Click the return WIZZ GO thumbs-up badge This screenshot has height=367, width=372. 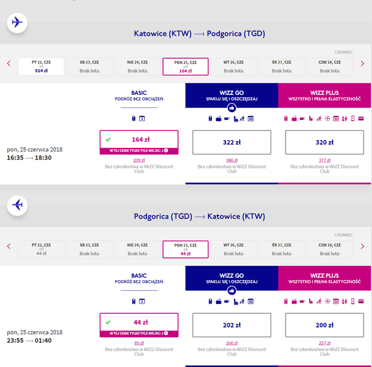click(x=232, y=291)
